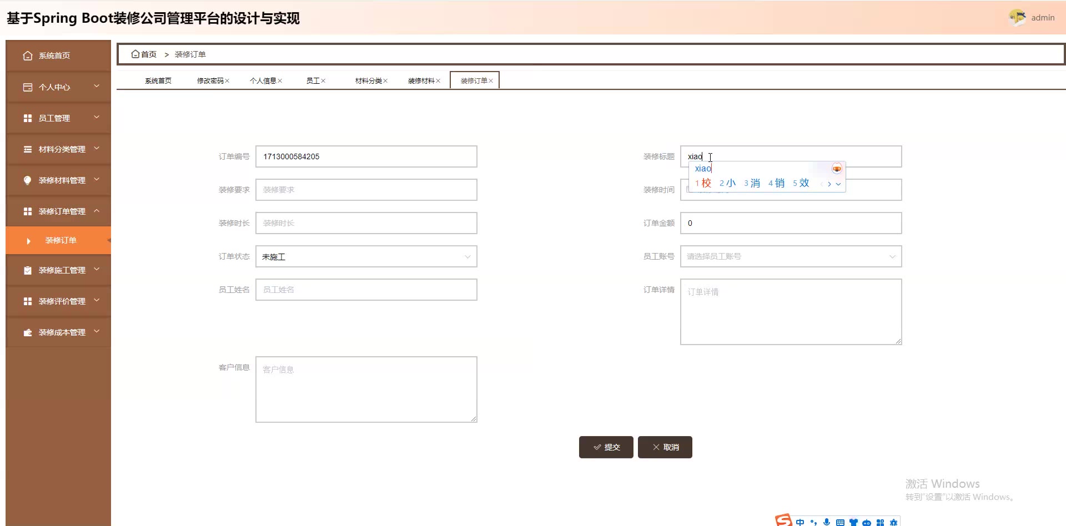Click the 订单编号 input field
The height and width of the screenshot is (526, 1066).
pos(366,156)
